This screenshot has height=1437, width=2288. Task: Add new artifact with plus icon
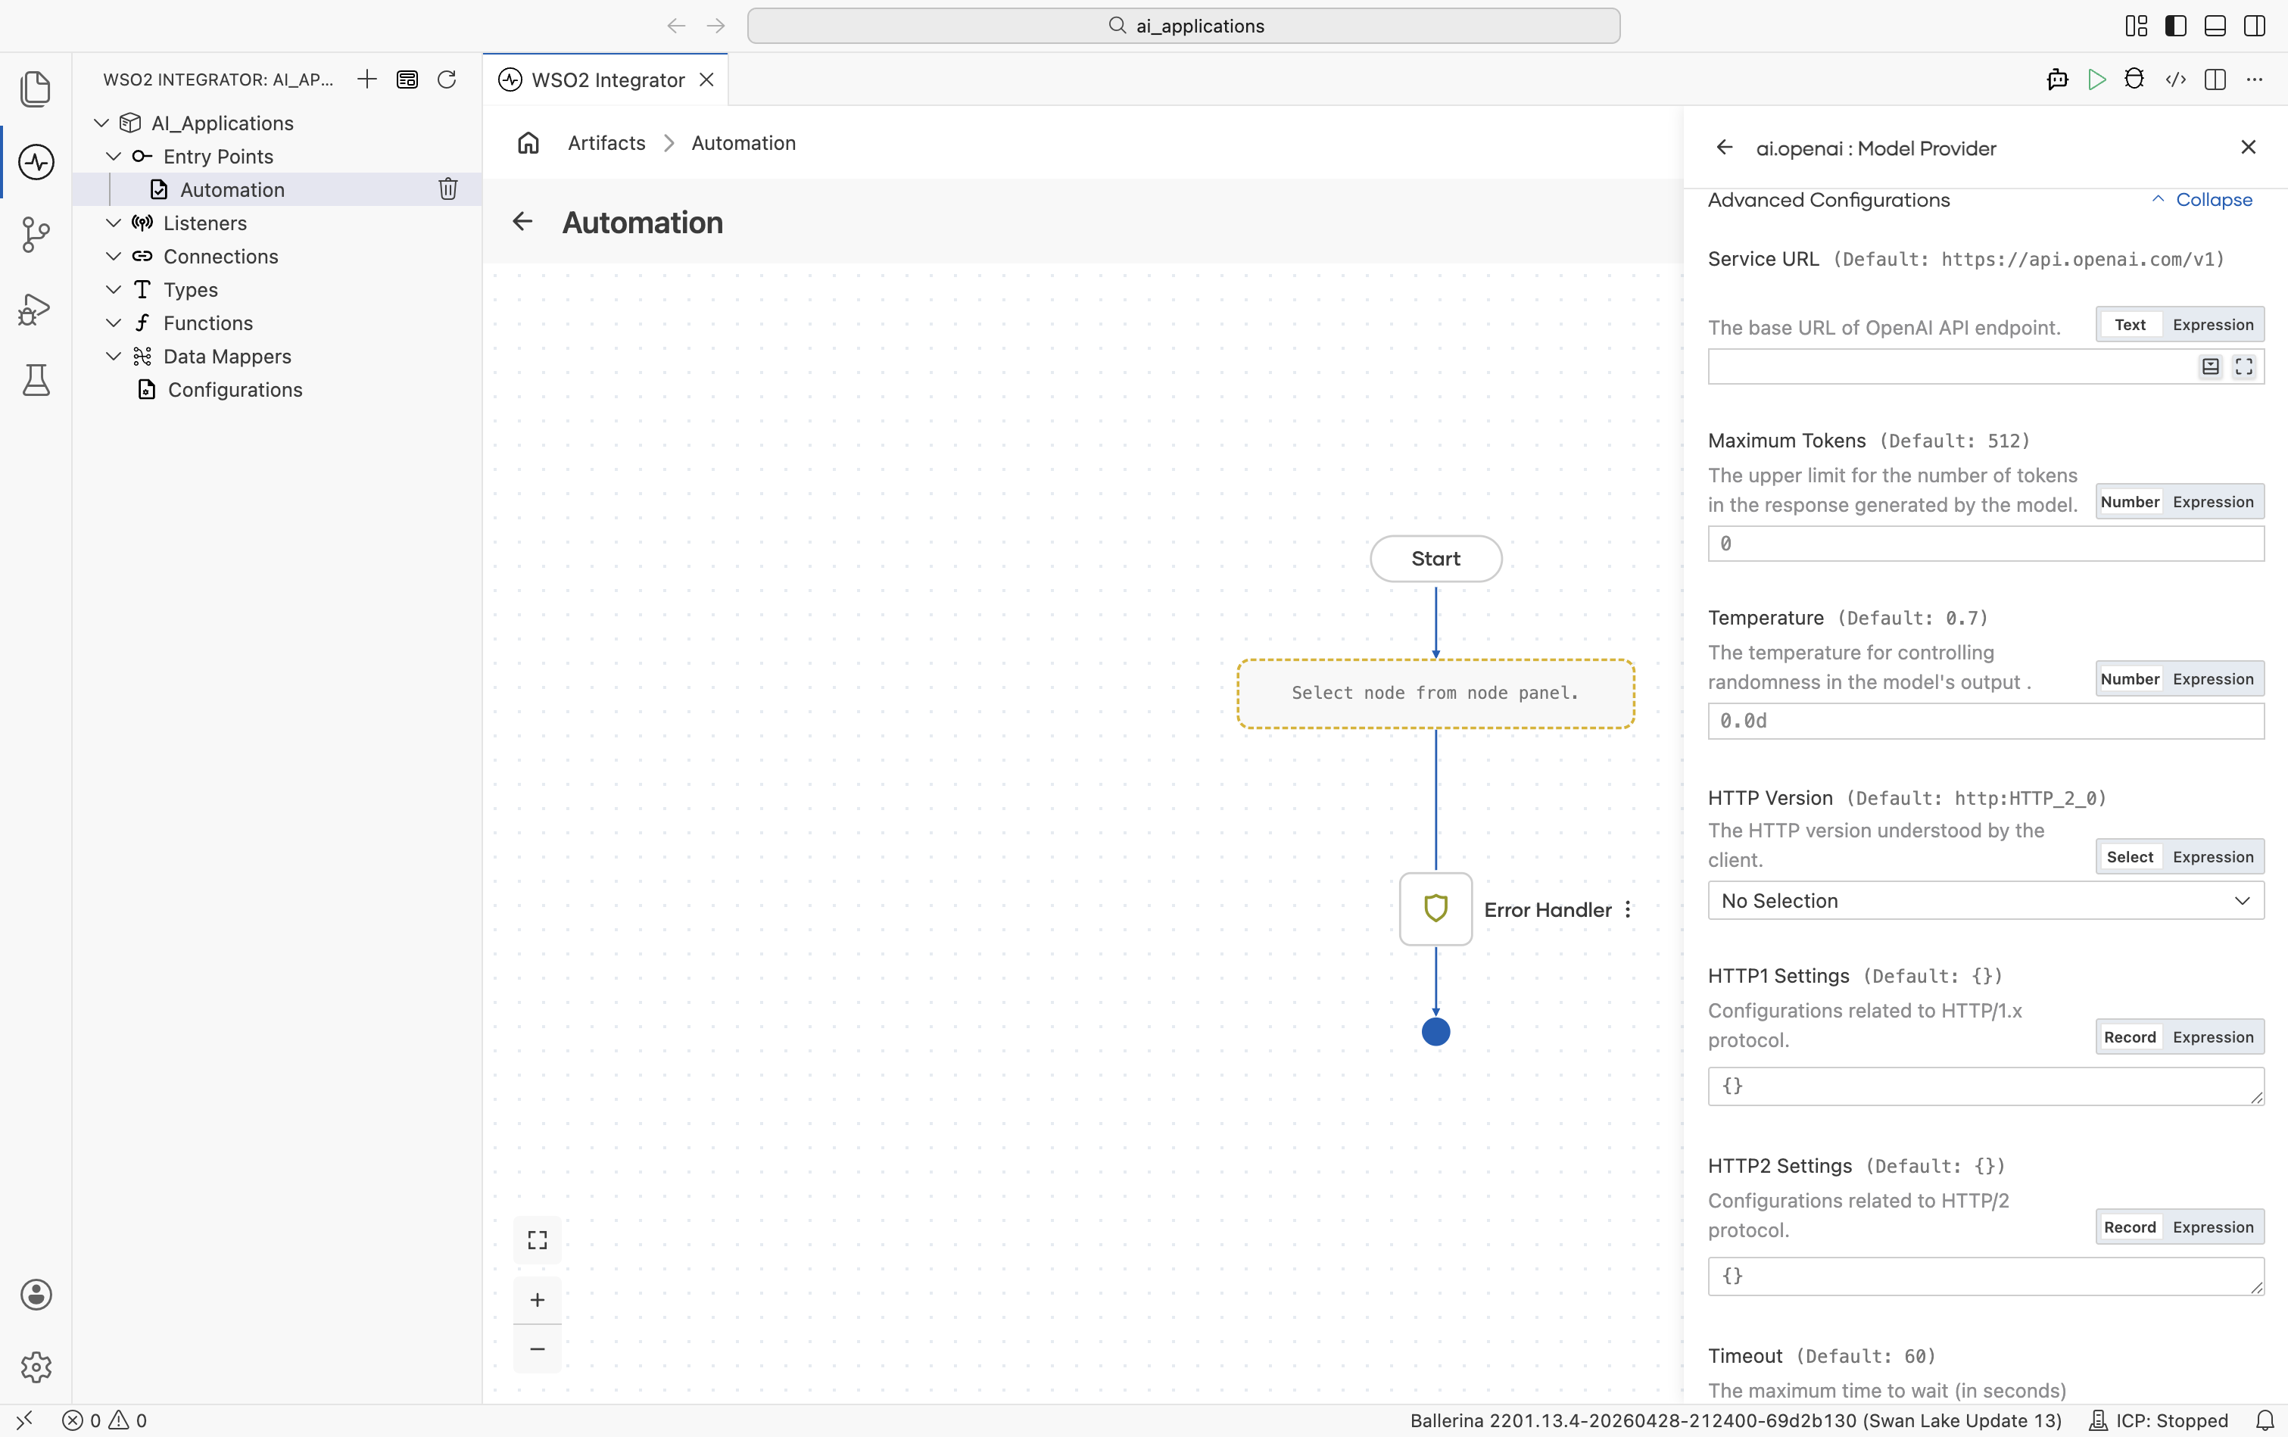pyautogui.click(x=366, y=79)
